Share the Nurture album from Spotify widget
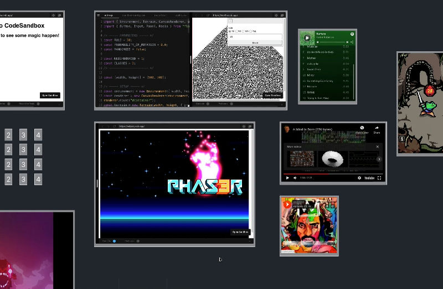The image size is (443, 289). [352, 43]
